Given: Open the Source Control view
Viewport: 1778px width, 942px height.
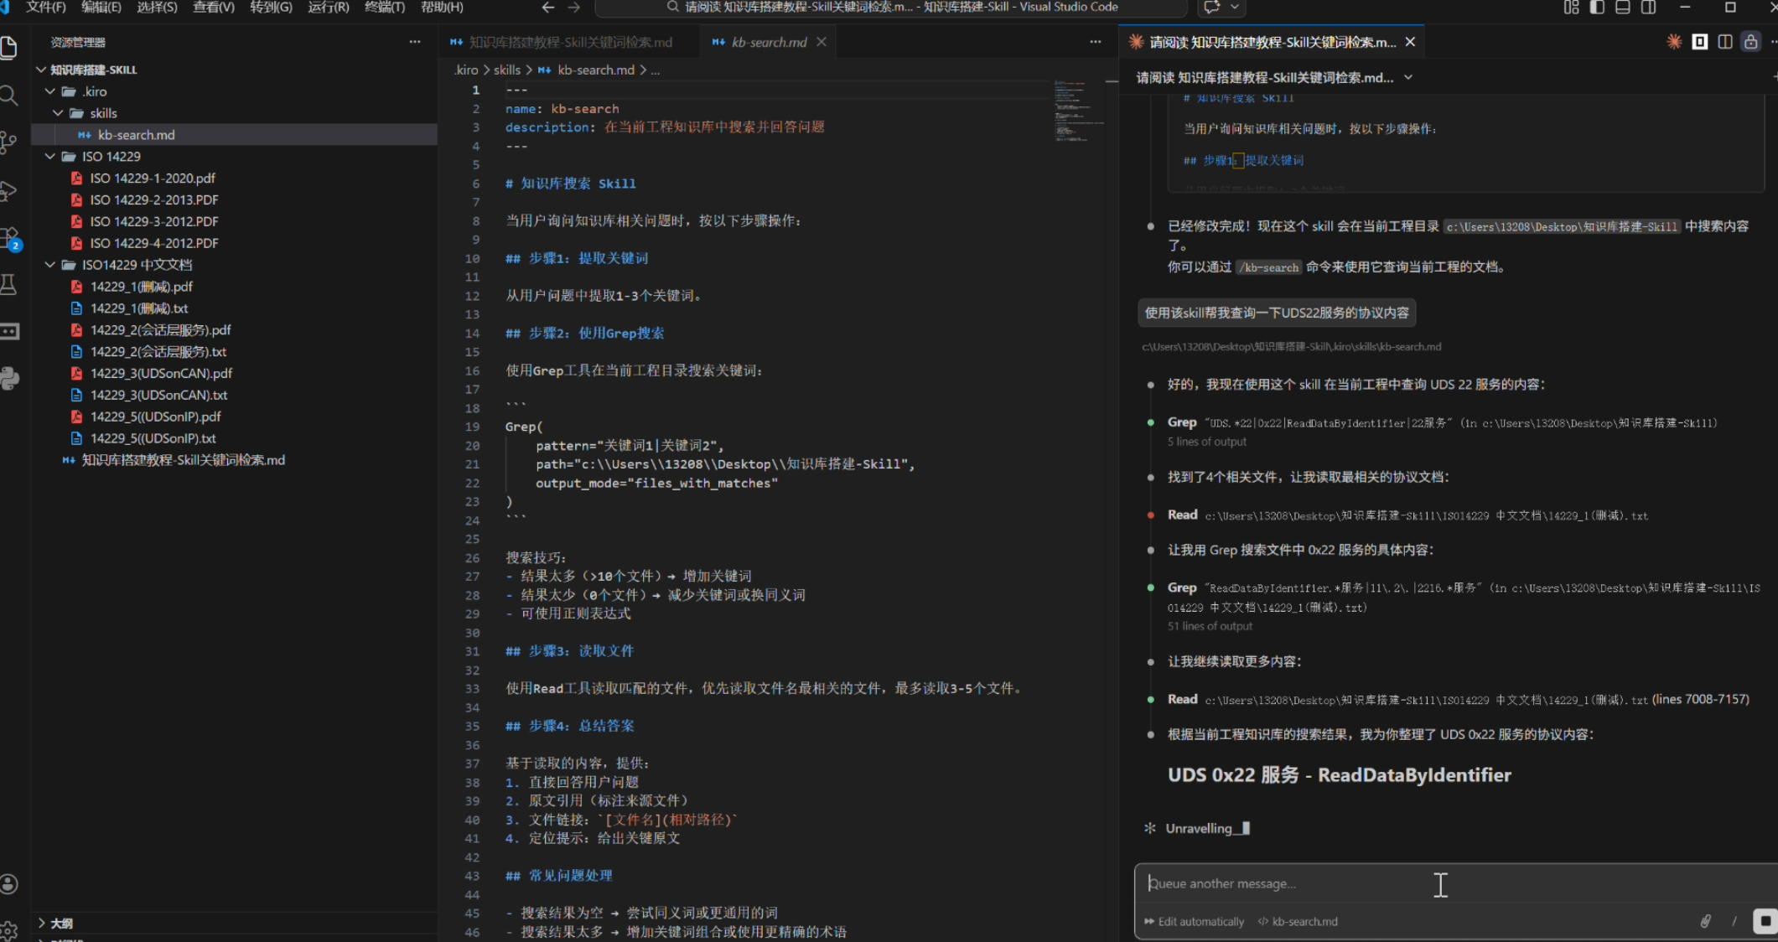Looking at the screenshot, I should (9, 142).
